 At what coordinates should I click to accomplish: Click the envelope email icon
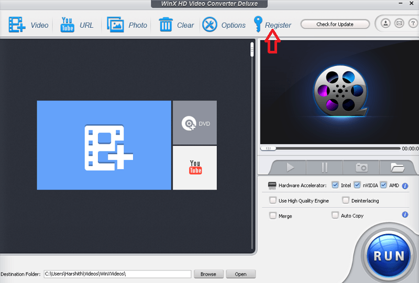tap(399, 24)
